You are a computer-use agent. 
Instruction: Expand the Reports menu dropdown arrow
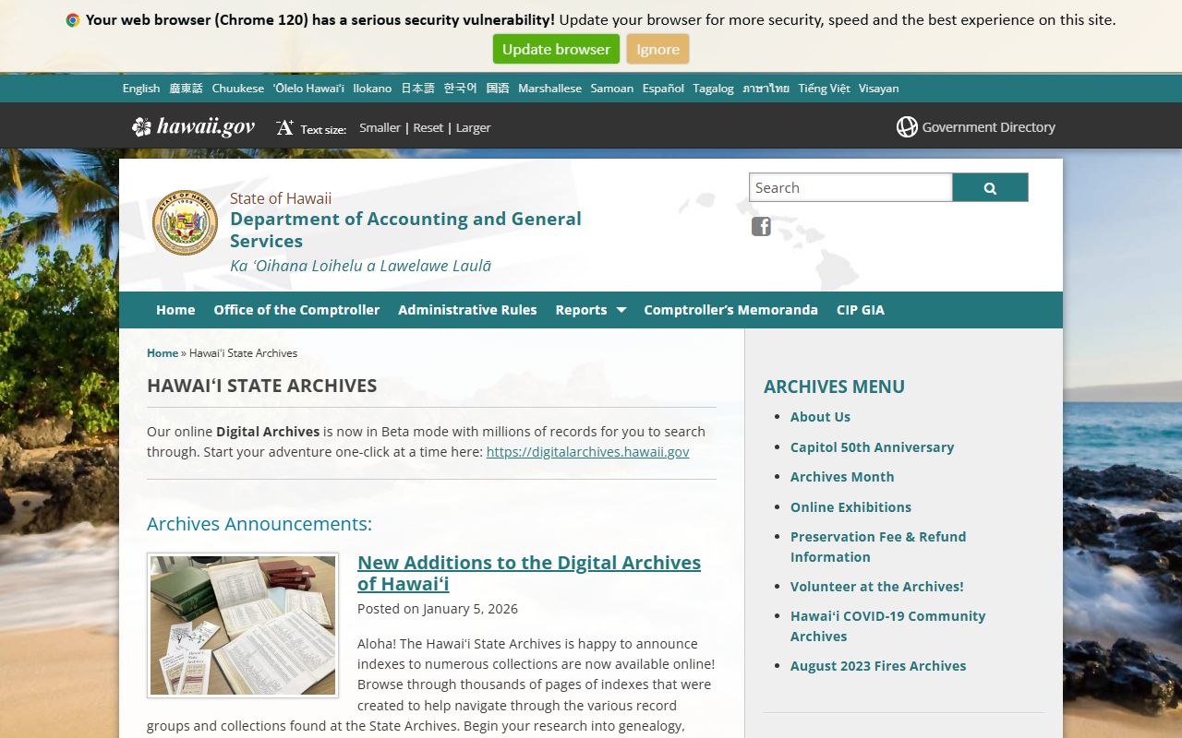click(x=621, y=310)
